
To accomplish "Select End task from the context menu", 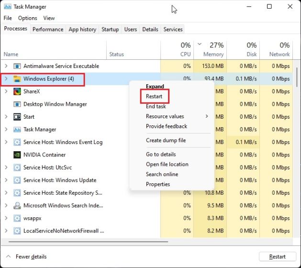I will pos(156,106).
